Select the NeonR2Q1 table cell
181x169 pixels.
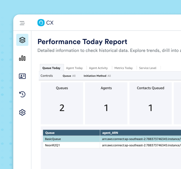tap(71, 145)
